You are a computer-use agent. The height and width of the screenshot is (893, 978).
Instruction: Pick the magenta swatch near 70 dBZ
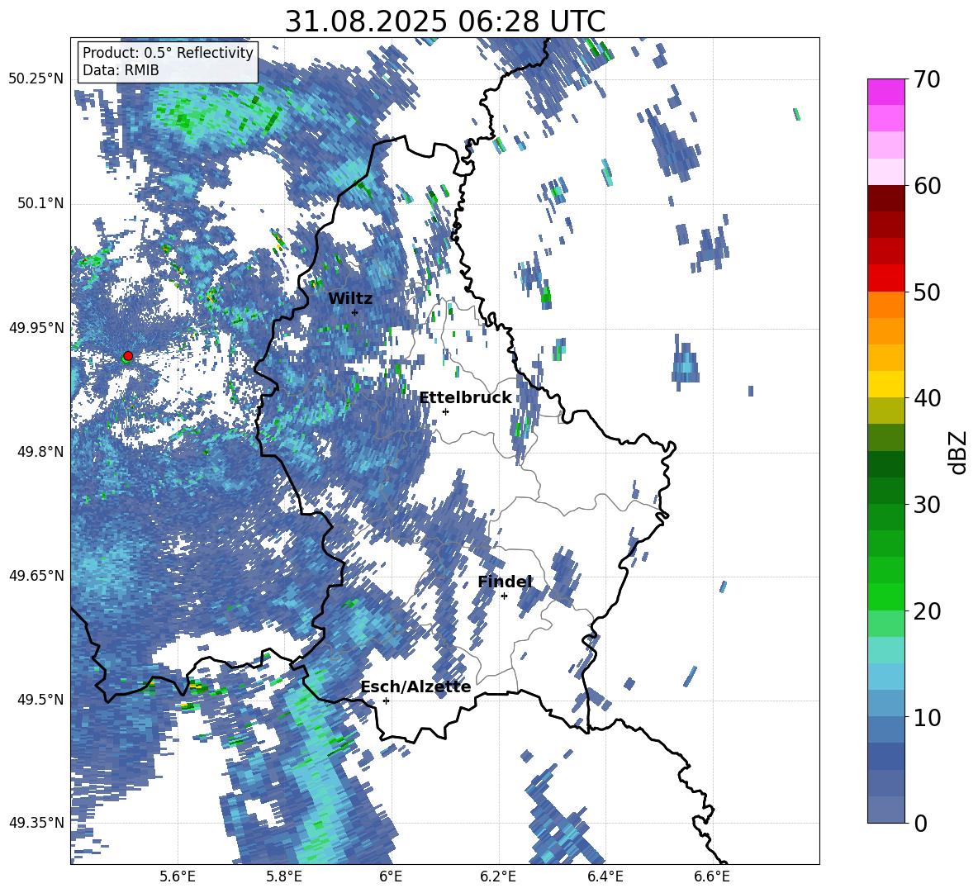(x=885, y=92)
